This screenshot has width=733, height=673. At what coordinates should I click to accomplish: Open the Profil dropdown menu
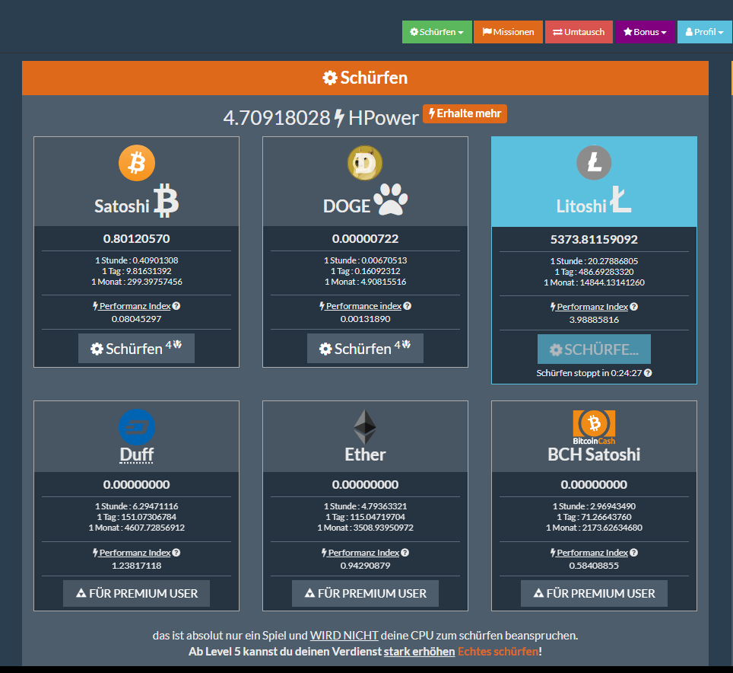(x=704, y=32)
